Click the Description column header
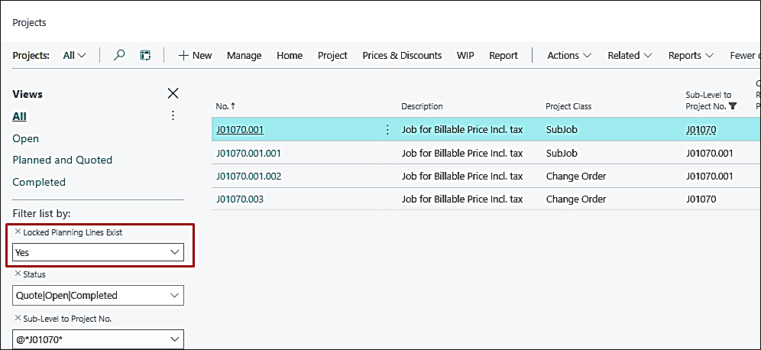The image size is (761, 350). 422,106
